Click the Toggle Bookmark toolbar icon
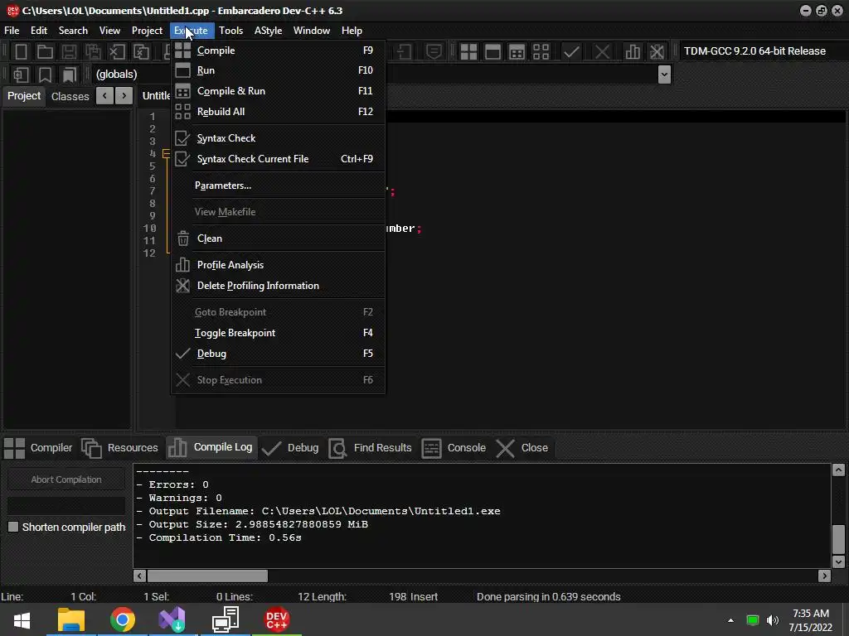Viewport: 849px width, 636px height. pyautogui.click(x=45, y=75)
